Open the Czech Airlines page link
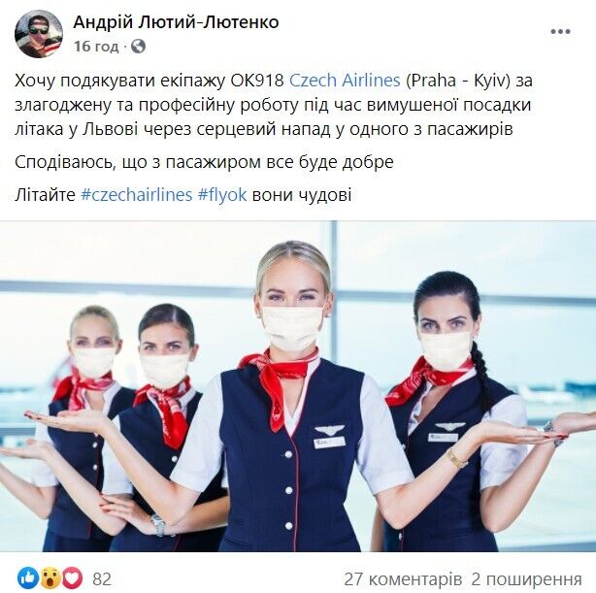The image size is (596, 593). 345,81
